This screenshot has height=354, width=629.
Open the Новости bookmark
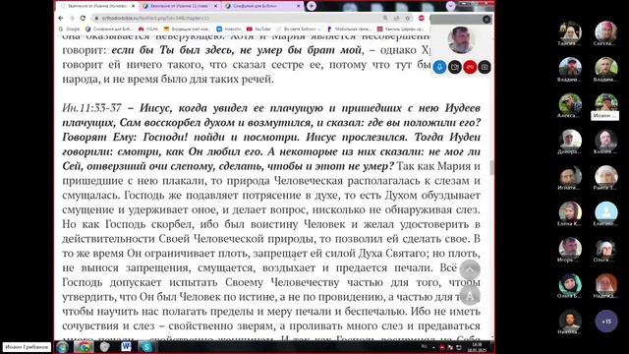pos(229,29)
